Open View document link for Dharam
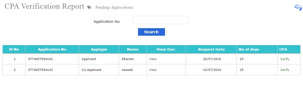The image size is (303, 112). pyautogui.click(x=153, y=59)
